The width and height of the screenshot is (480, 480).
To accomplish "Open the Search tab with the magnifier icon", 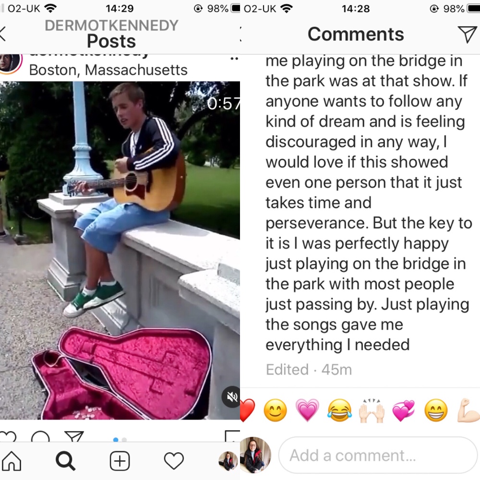I will click(x=65, y=461).
